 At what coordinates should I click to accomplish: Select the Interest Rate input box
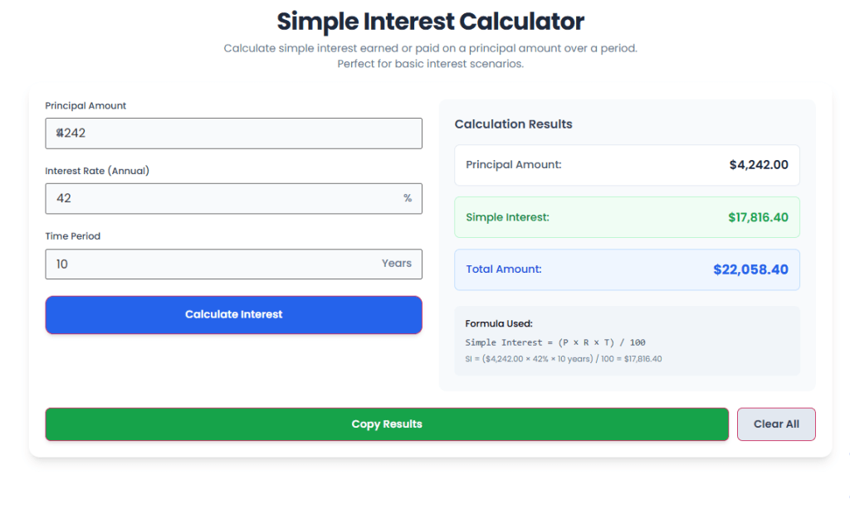[233, 198]
